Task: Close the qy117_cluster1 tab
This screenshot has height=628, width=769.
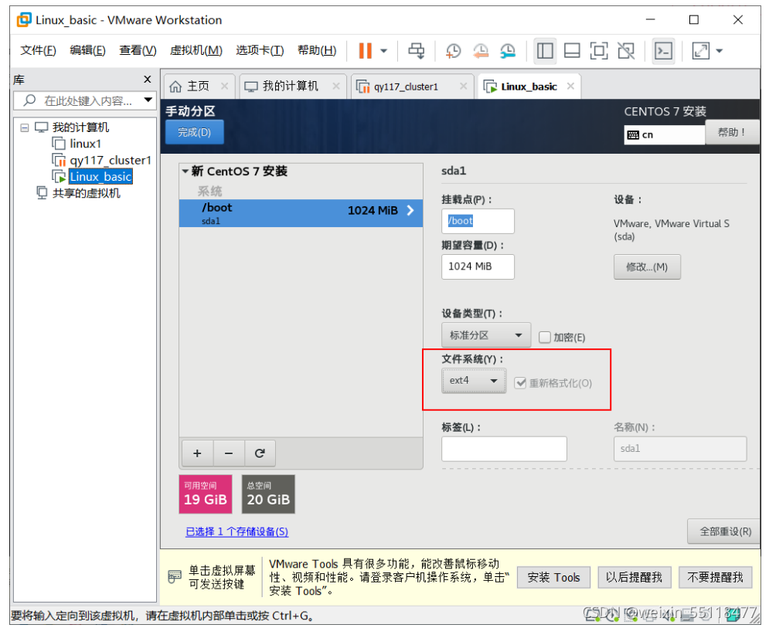Action: coord(463,87)
